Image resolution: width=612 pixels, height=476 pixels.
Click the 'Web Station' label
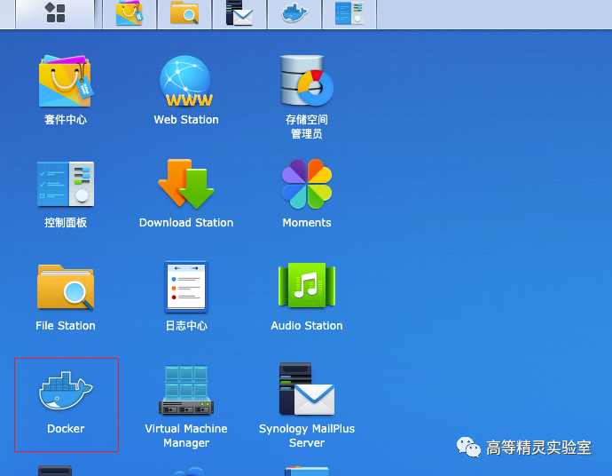tap(186, 120)
